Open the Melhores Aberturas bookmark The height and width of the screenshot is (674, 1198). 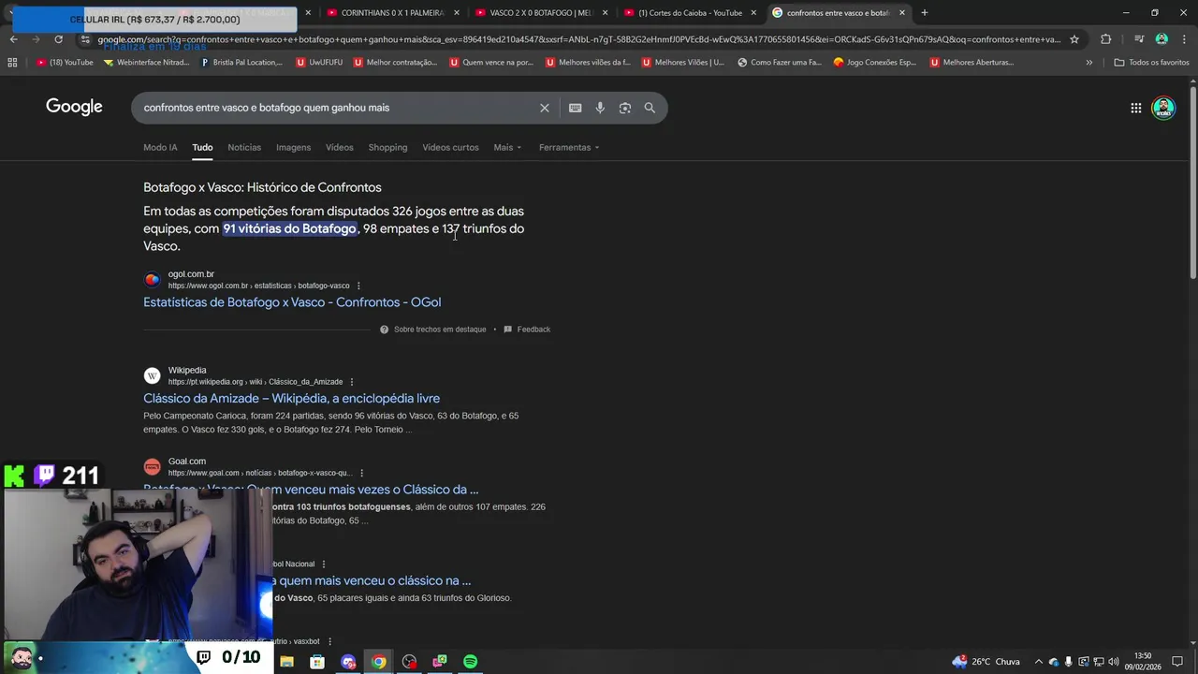click(972, 62)
